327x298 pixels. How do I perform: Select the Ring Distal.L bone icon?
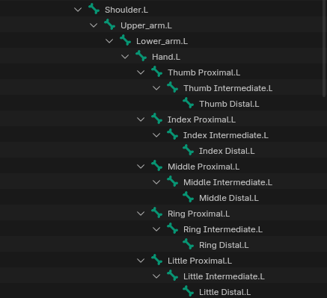[188, 244]
